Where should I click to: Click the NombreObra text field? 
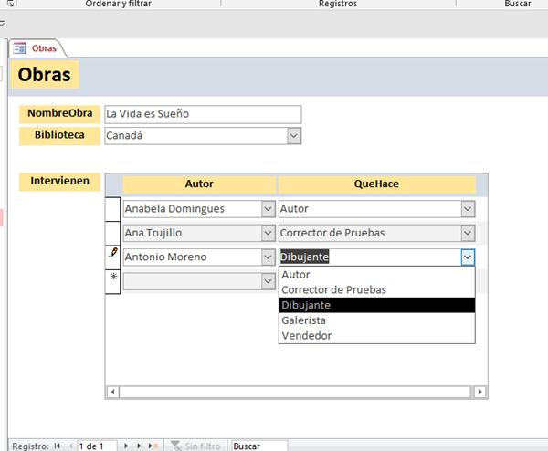point(202,114)
